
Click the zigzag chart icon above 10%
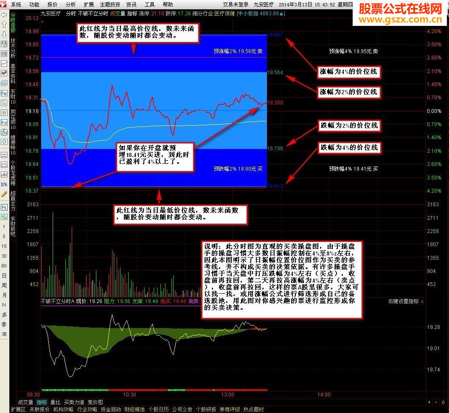pos(4,174)
